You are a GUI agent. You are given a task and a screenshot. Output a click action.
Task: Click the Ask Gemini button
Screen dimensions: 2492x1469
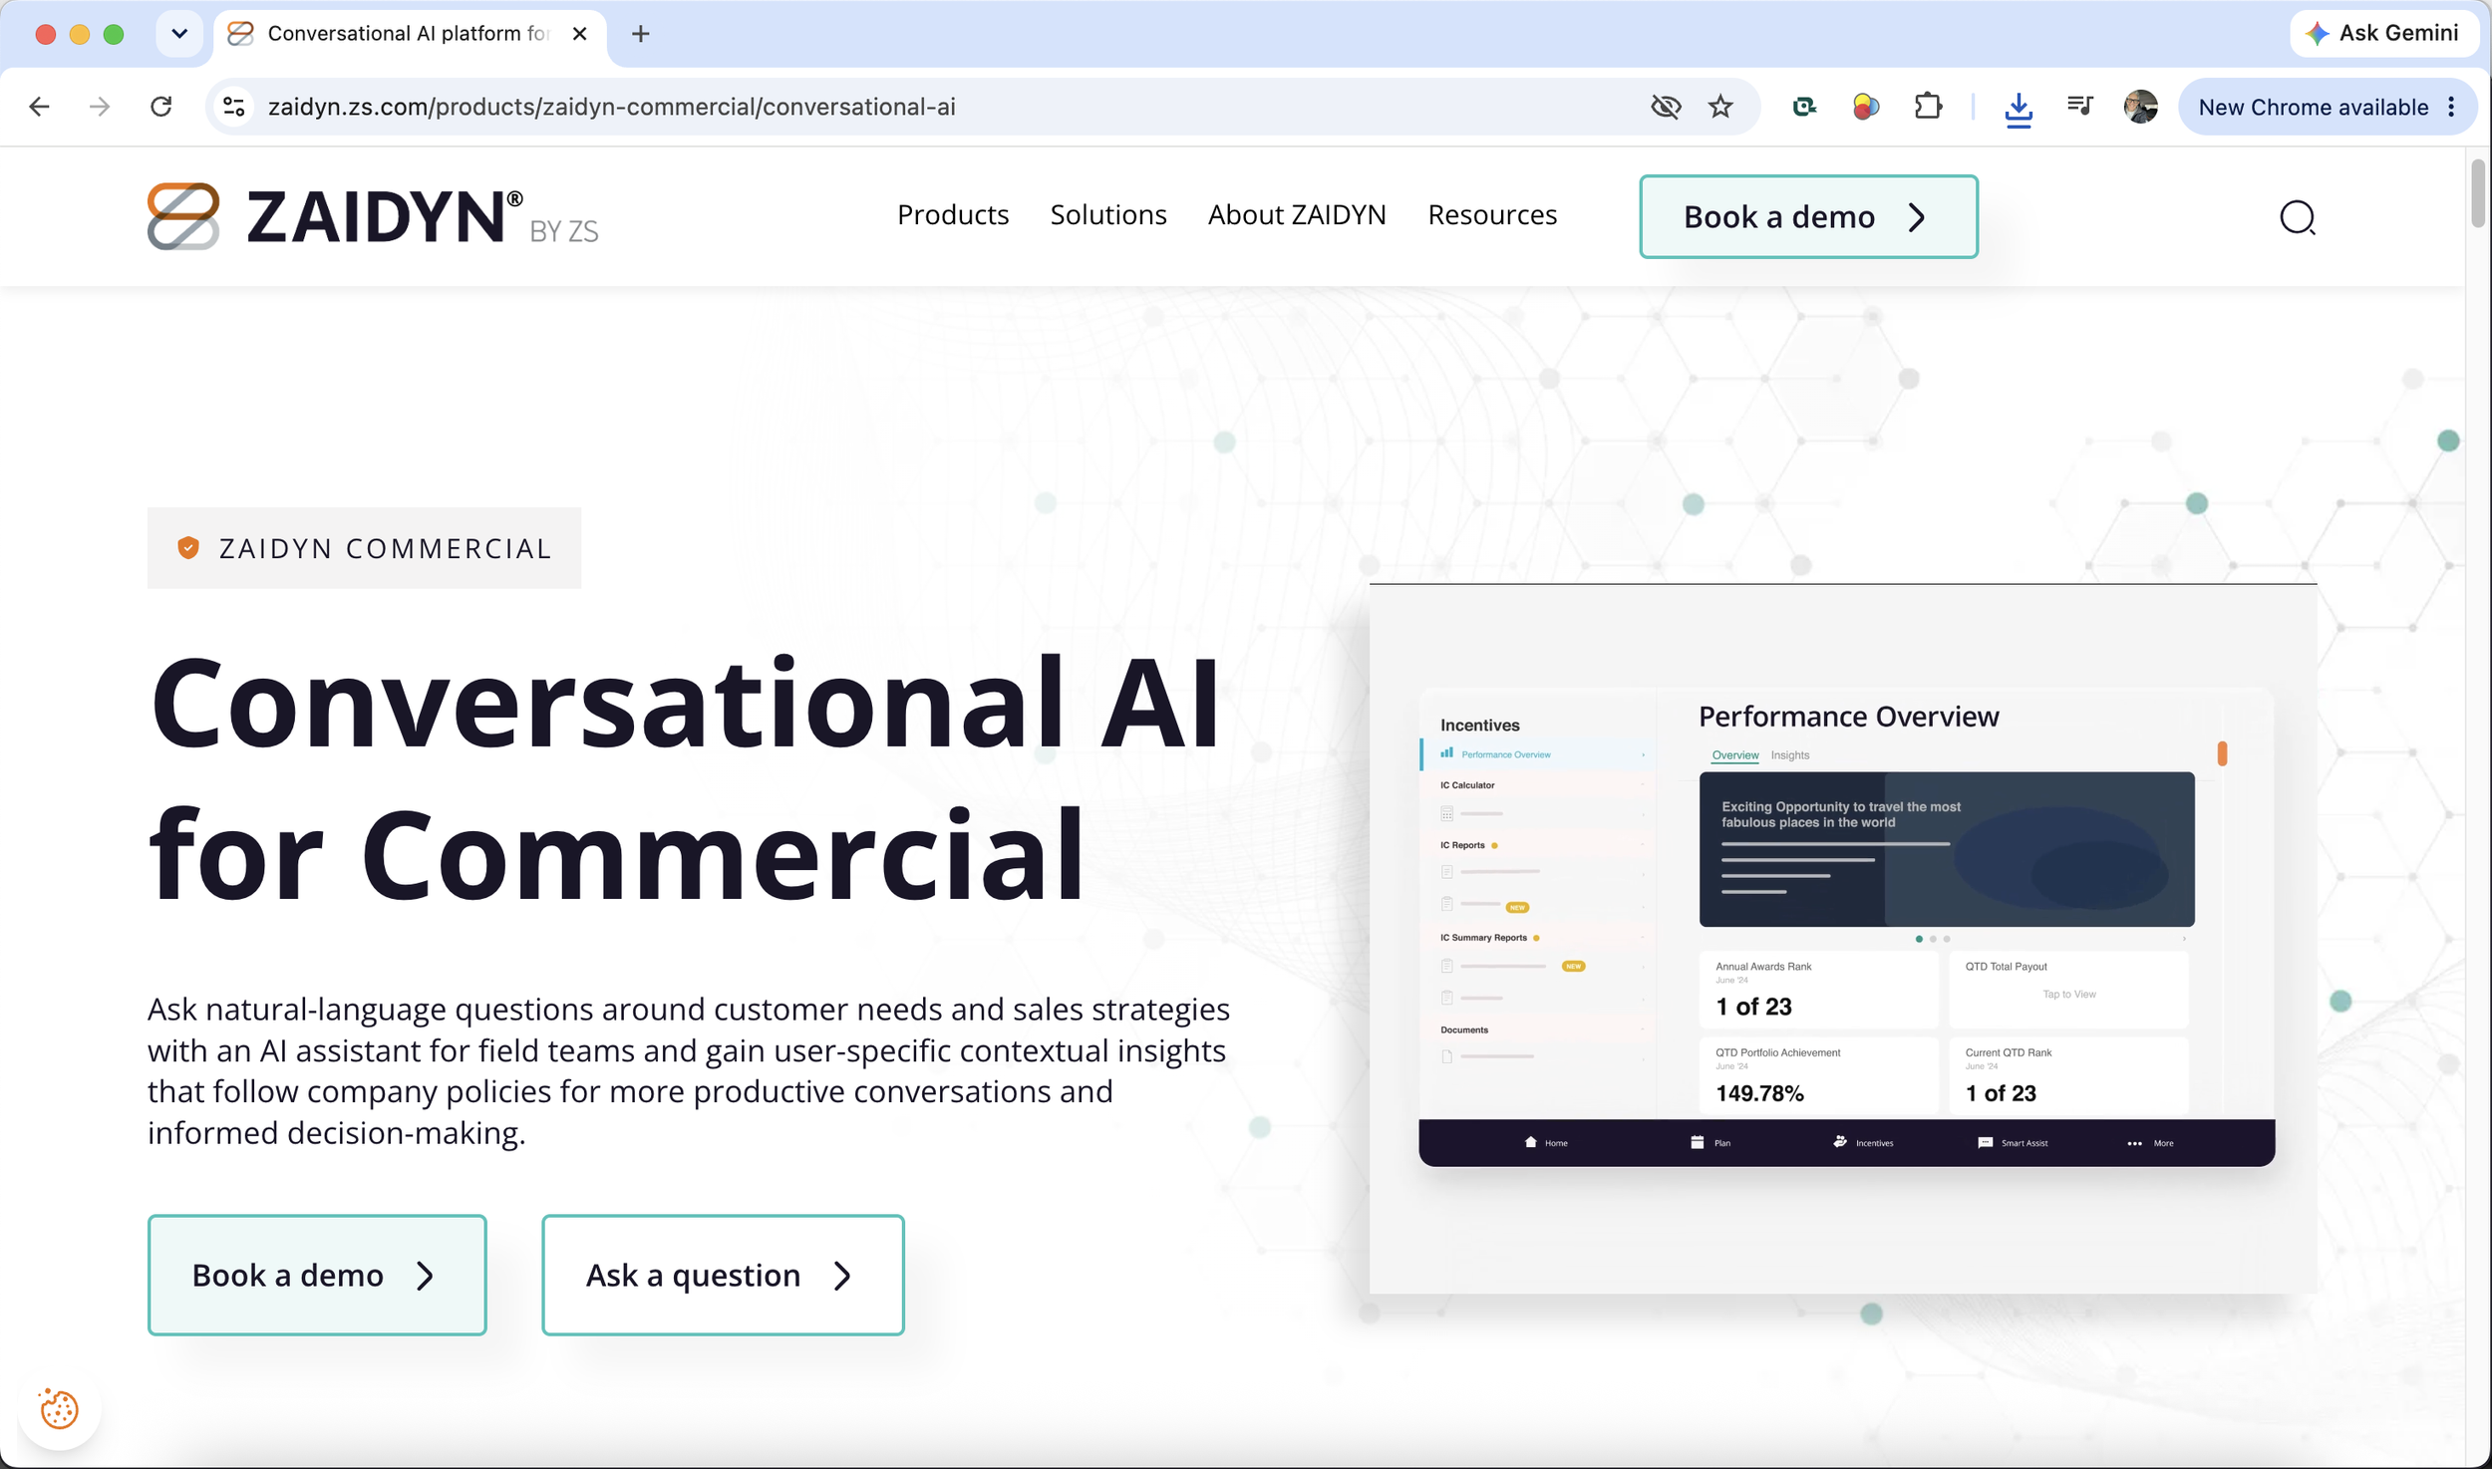2384,34
